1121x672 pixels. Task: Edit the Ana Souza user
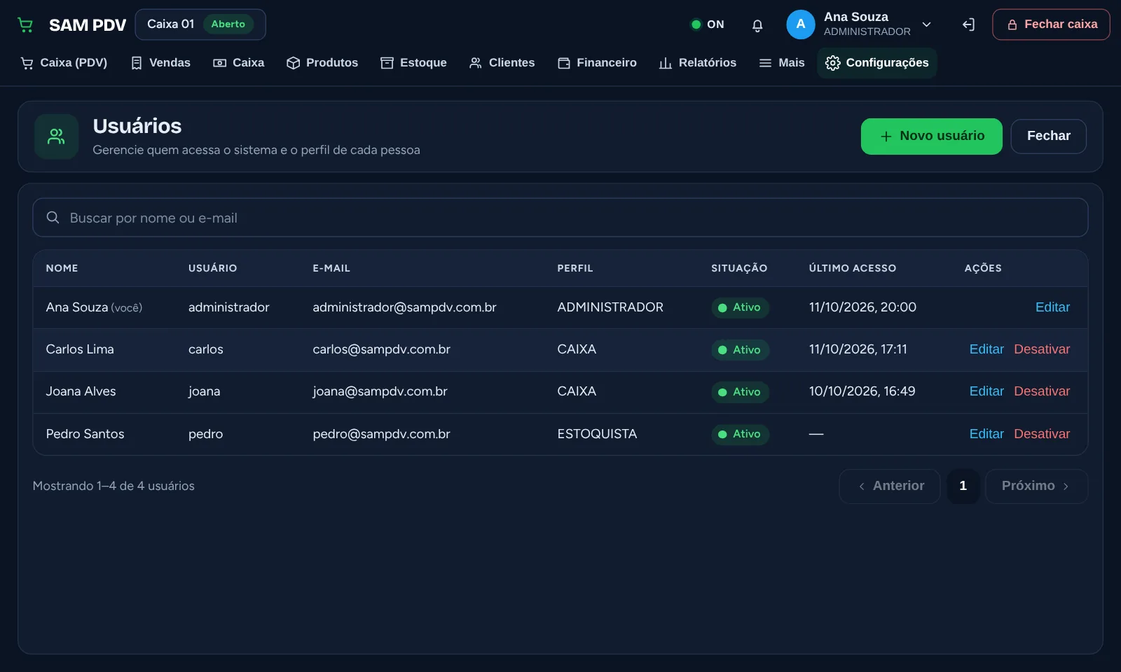pyautogui.click(x=1052, y=307)
